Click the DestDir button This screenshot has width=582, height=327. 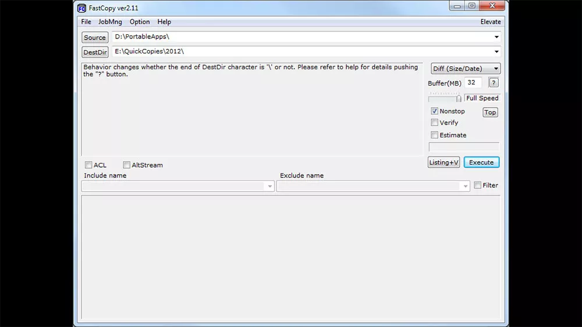95,52
